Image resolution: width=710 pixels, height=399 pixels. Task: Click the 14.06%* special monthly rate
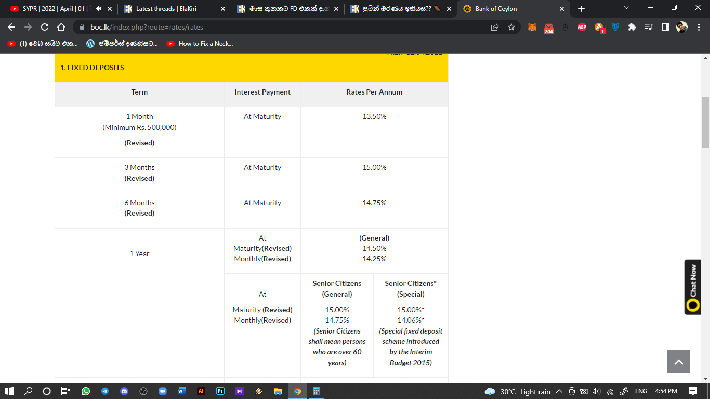click(x=411, y=320)
